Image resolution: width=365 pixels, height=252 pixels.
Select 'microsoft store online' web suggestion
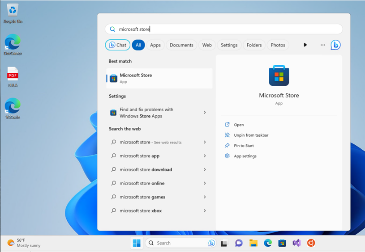coord(159,183)
